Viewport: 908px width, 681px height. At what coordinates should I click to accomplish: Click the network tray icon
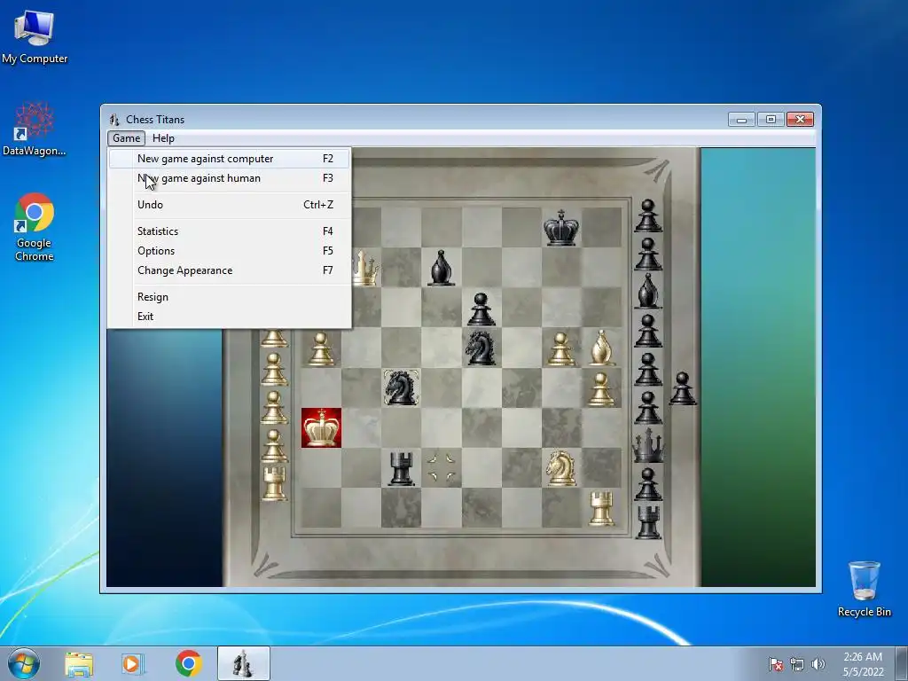click(x=797, y=664)
